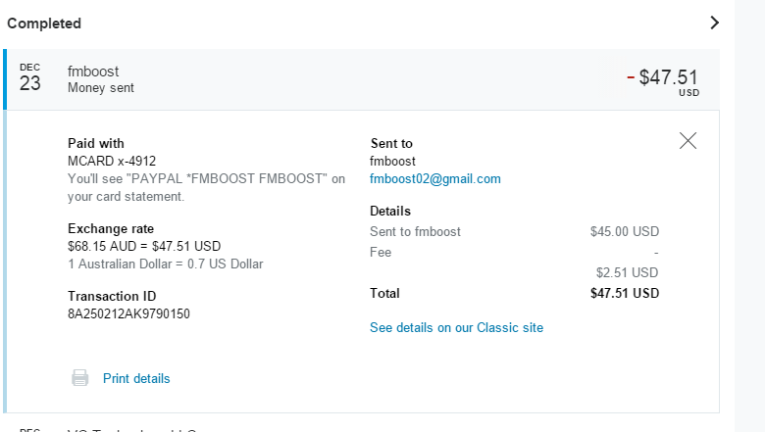
Task: Click transaction ID 8A250212AK9790150
Action: (128, 313)
